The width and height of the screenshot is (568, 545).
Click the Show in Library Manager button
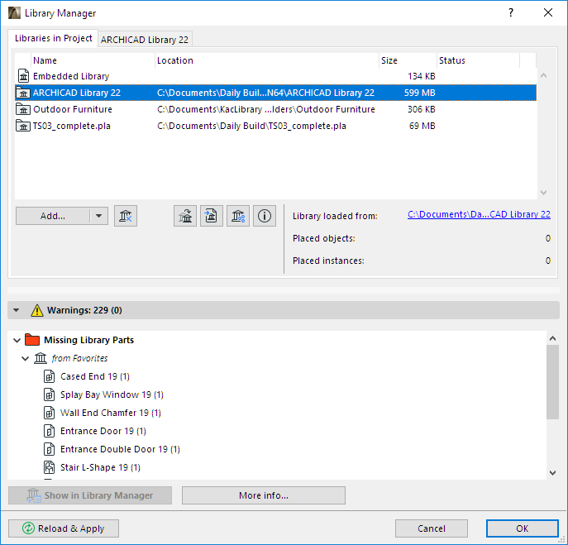click(90, 495)
